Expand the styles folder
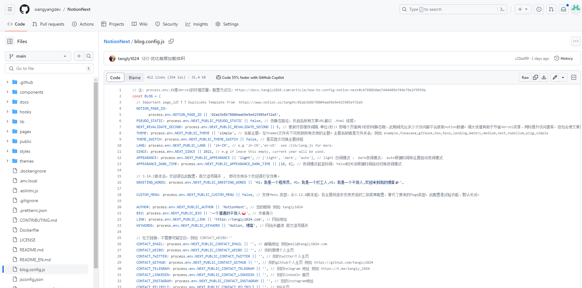Screen dimensions: 582x288 click(7, 151)
